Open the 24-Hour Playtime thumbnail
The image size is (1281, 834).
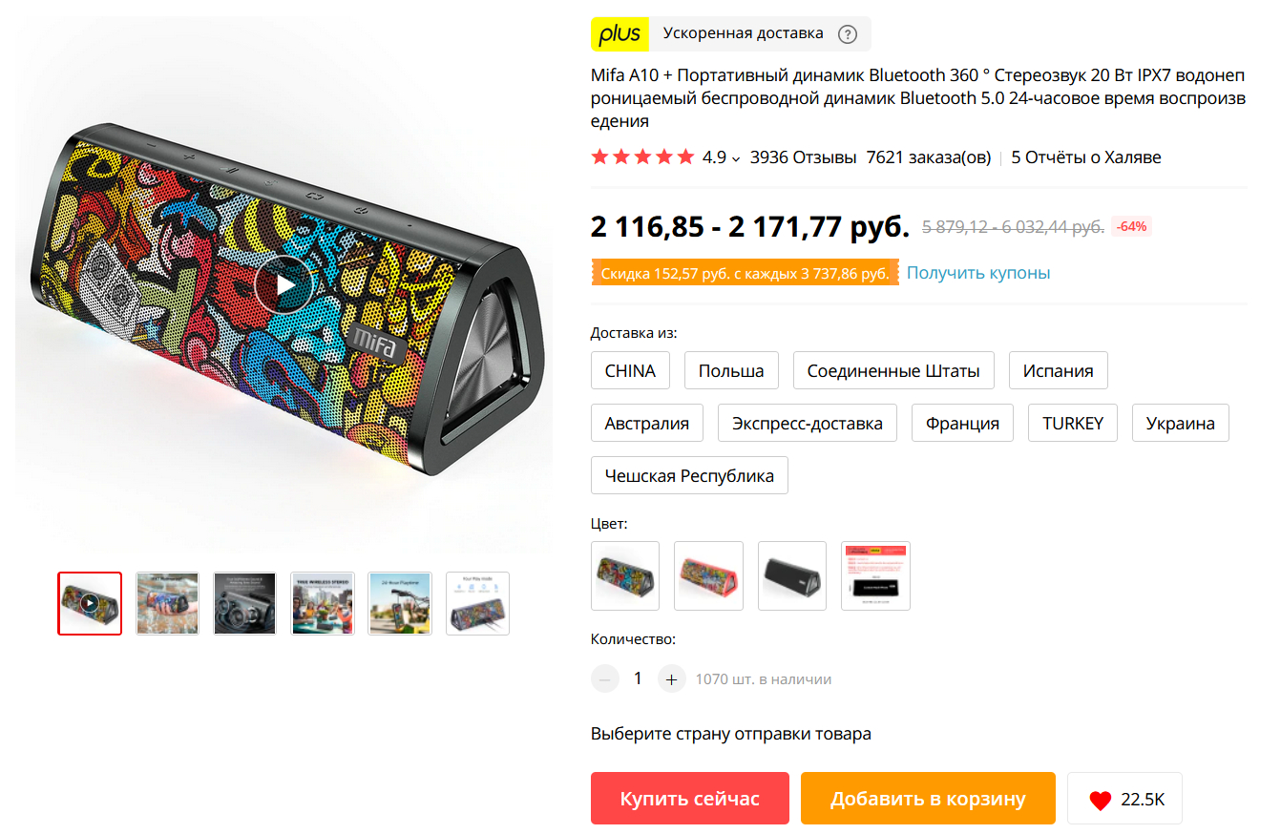tap(400, 603)
